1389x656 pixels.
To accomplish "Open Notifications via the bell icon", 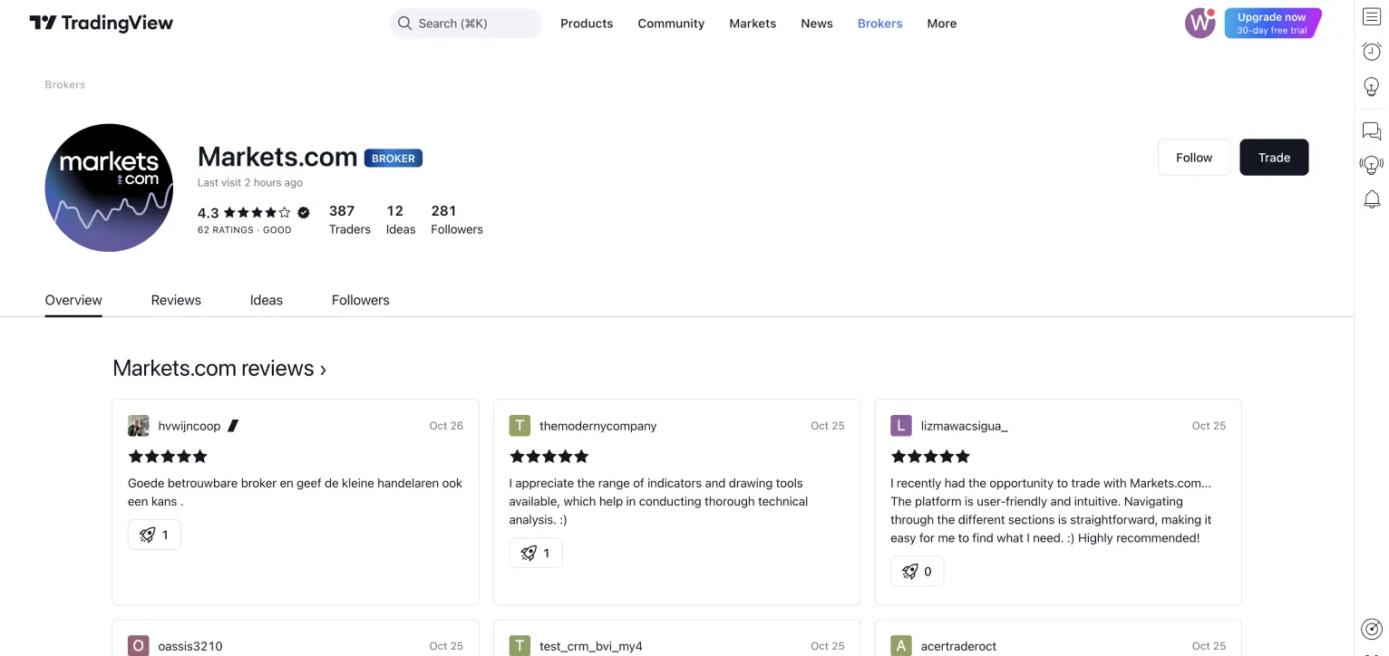I will [x=1371, y=198].
